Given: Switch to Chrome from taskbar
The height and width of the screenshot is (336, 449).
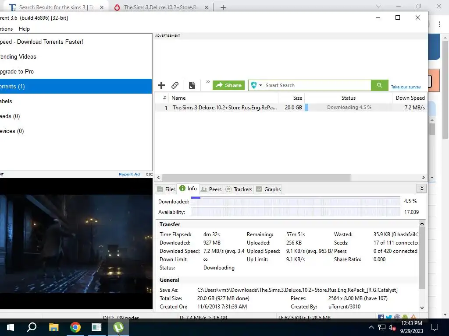Looking at the screenshot, I should pos(75,327).
